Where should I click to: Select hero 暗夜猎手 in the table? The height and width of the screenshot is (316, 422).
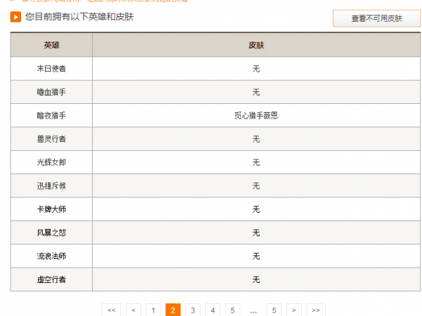[51, 116]
